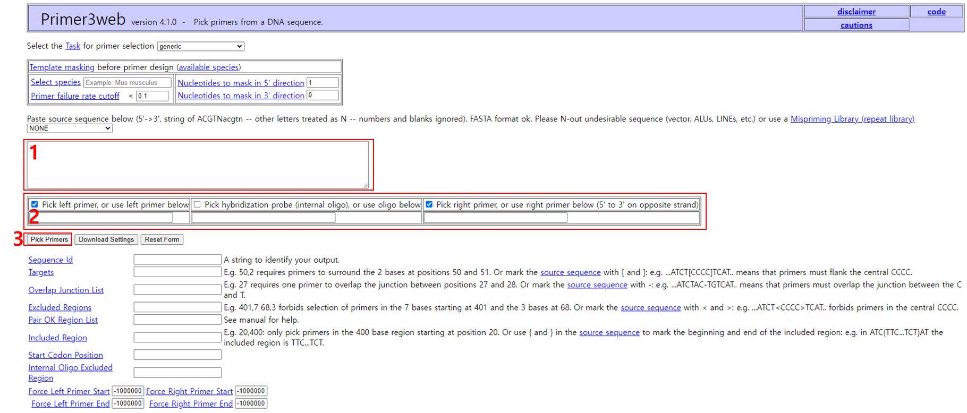
Task: Open source sequence link in Overlap Junction description
Action: 597,285
